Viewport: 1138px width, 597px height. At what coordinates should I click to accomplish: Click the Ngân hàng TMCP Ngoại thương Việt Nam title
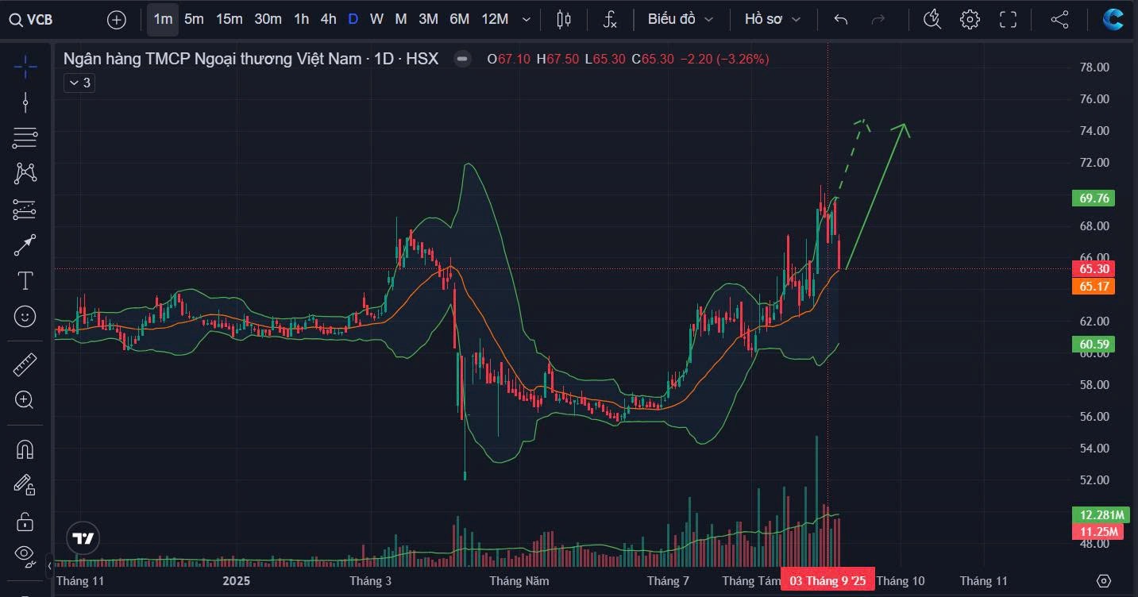click(x=214, y=59)
